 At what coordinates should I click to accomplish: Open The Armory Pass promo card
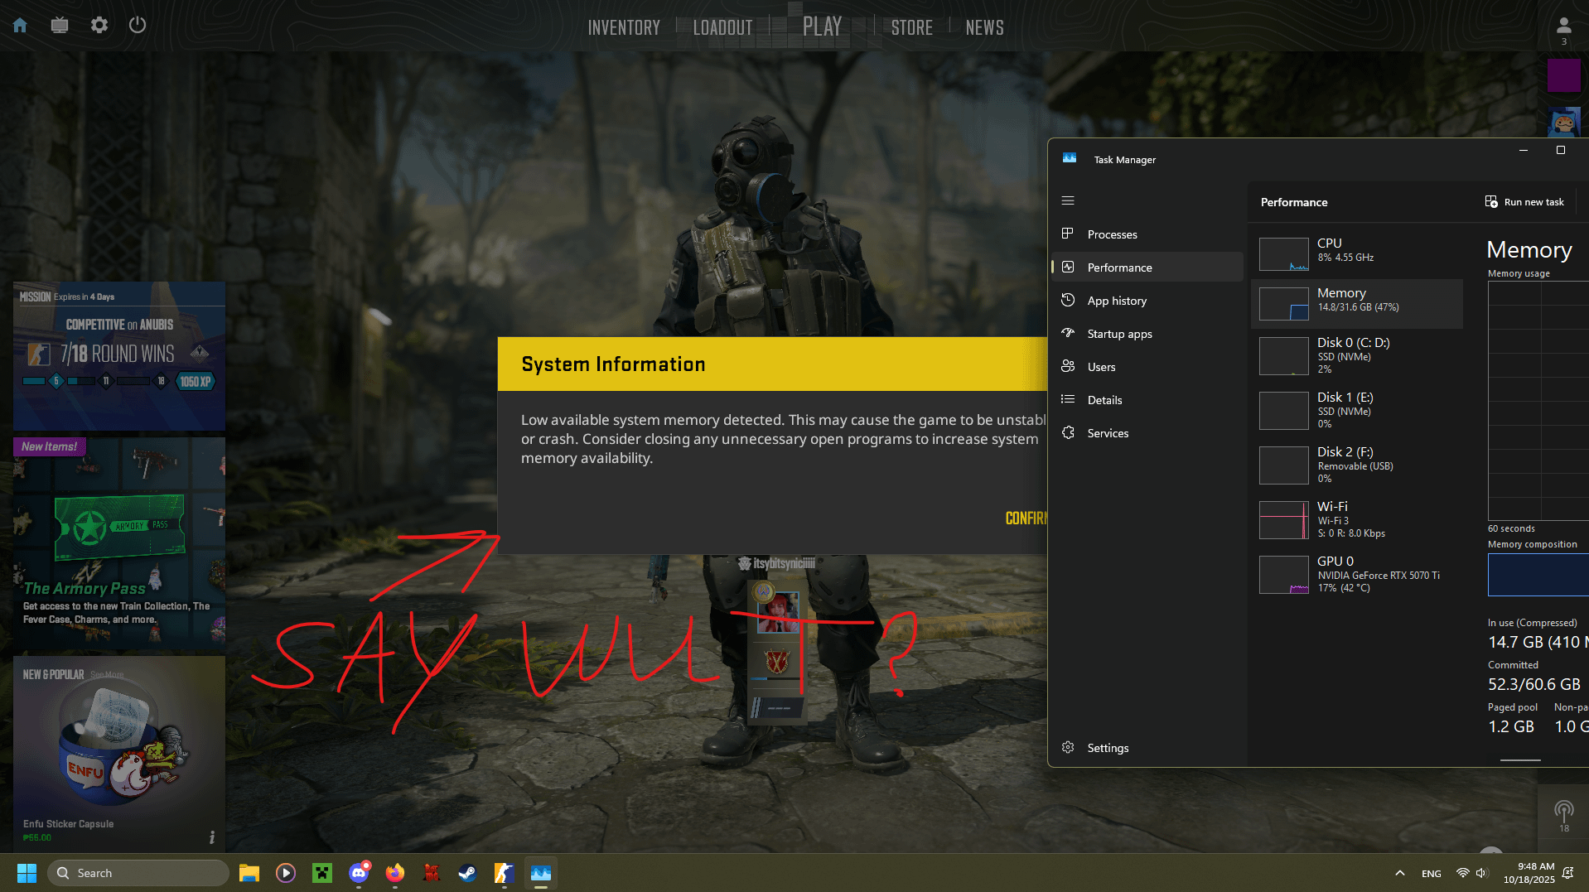[119, 542]
